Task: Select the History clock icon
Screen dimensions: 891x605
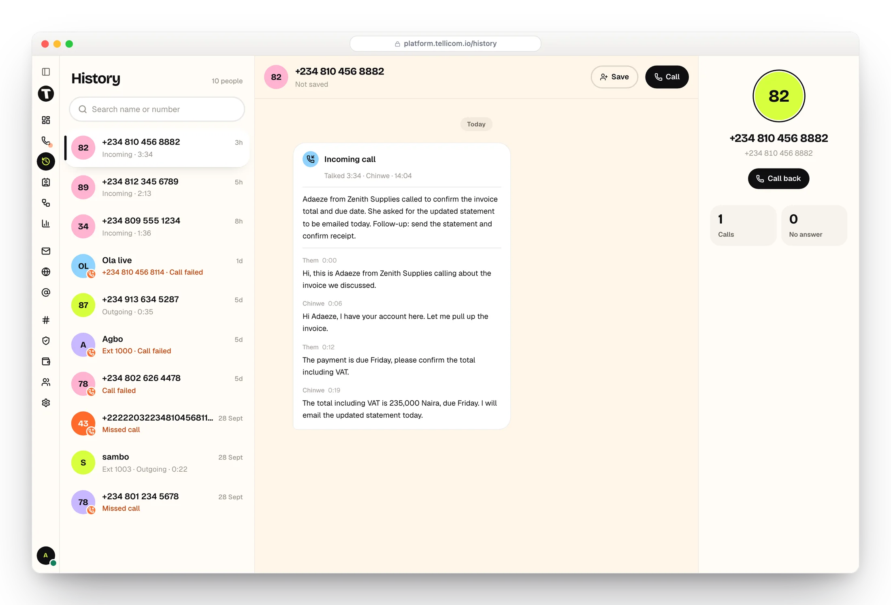Action: (46, 161)
